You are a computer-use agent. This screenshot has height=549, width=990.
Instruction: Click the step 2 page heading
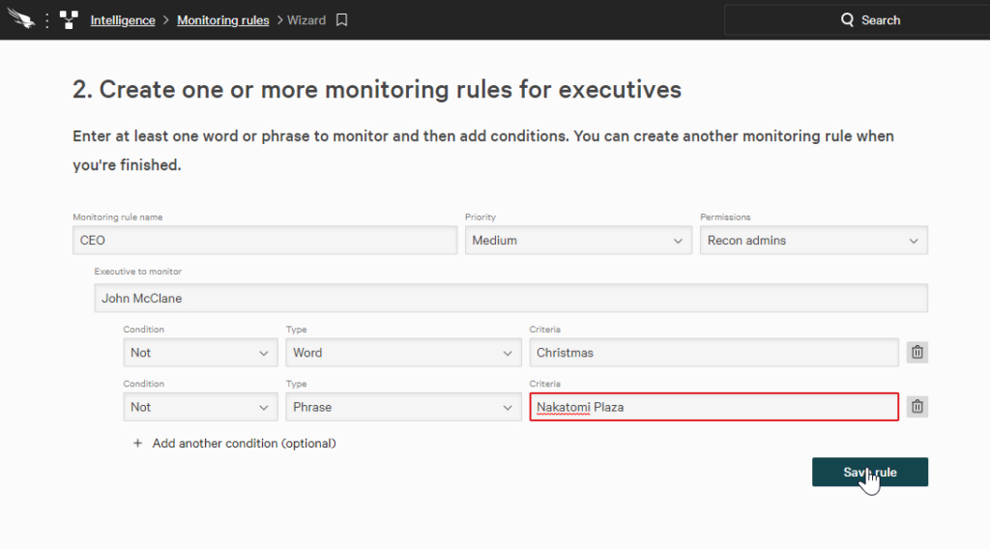coord(377,90)
